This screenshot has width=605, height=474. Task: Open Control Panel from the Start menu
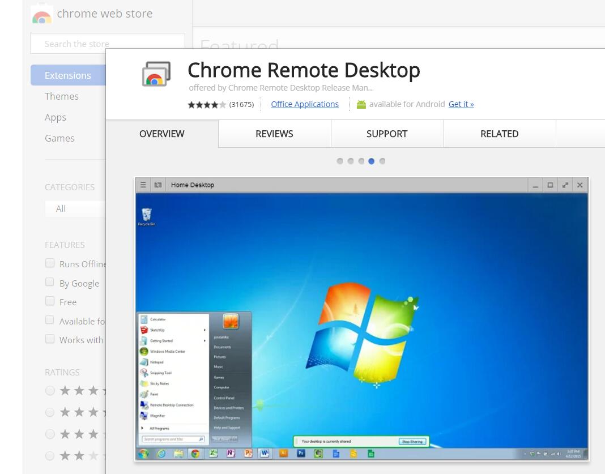[224, 398]
